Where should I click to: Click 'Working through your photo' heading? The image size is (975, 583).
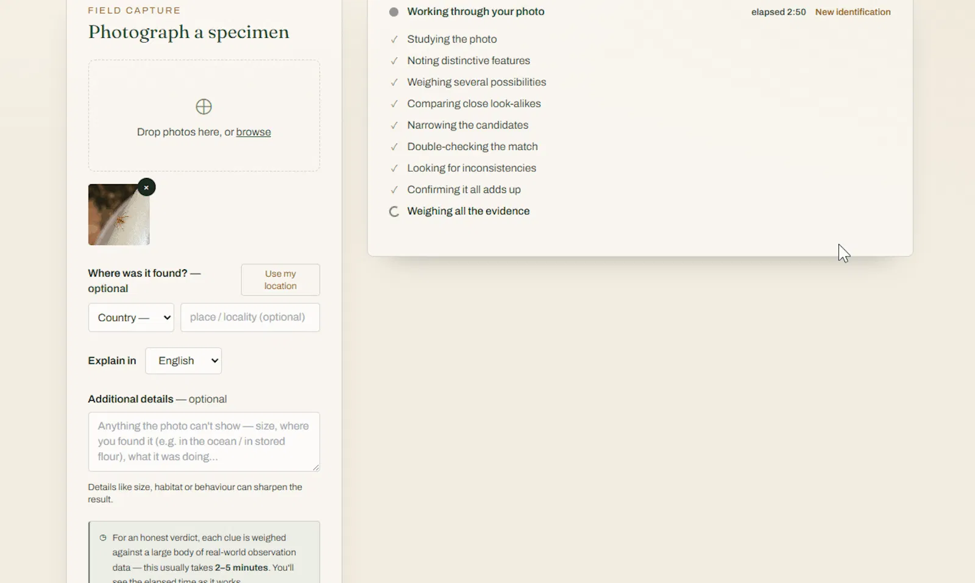click(x=476, y=12)
